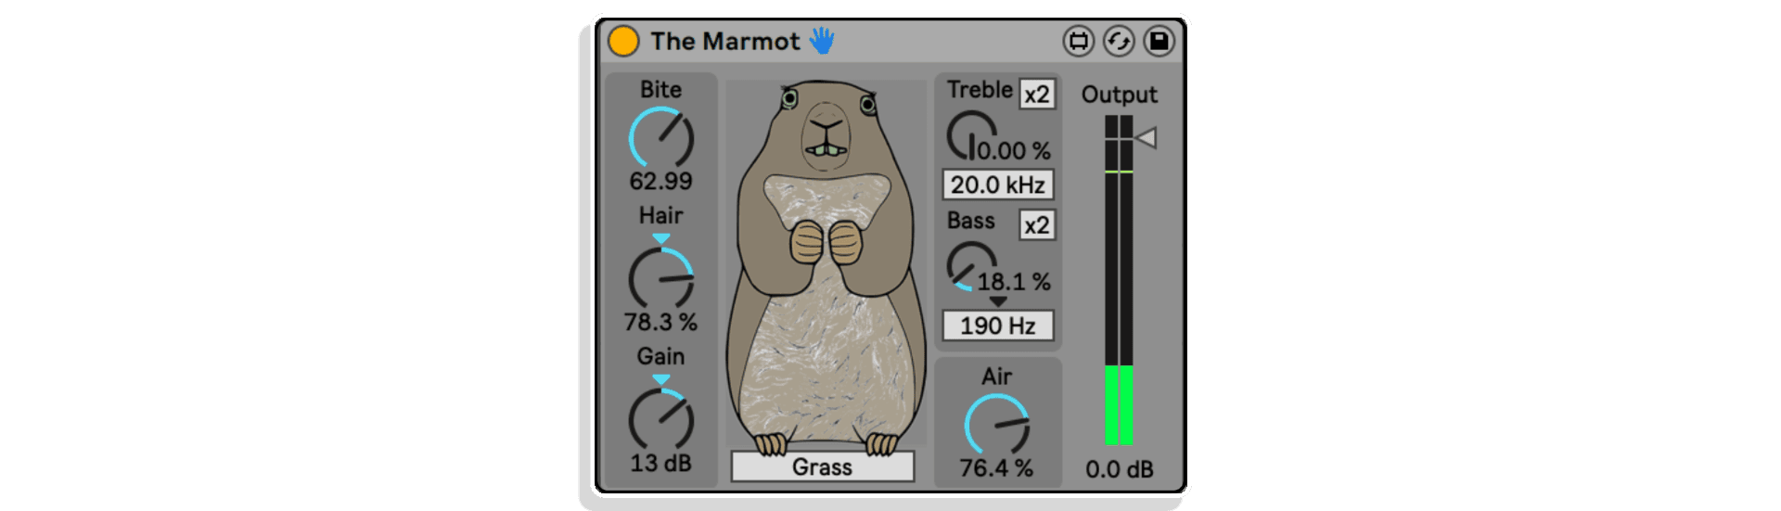This screenshot has width=1781, height=511.
Task: Click the 20.0 kHz frequency field
Action: point(998,185)
